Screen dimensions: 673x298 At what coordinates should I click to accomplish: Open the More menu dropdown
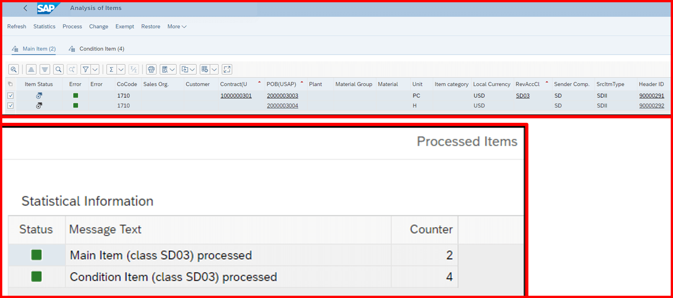click(x=177, y=26)
